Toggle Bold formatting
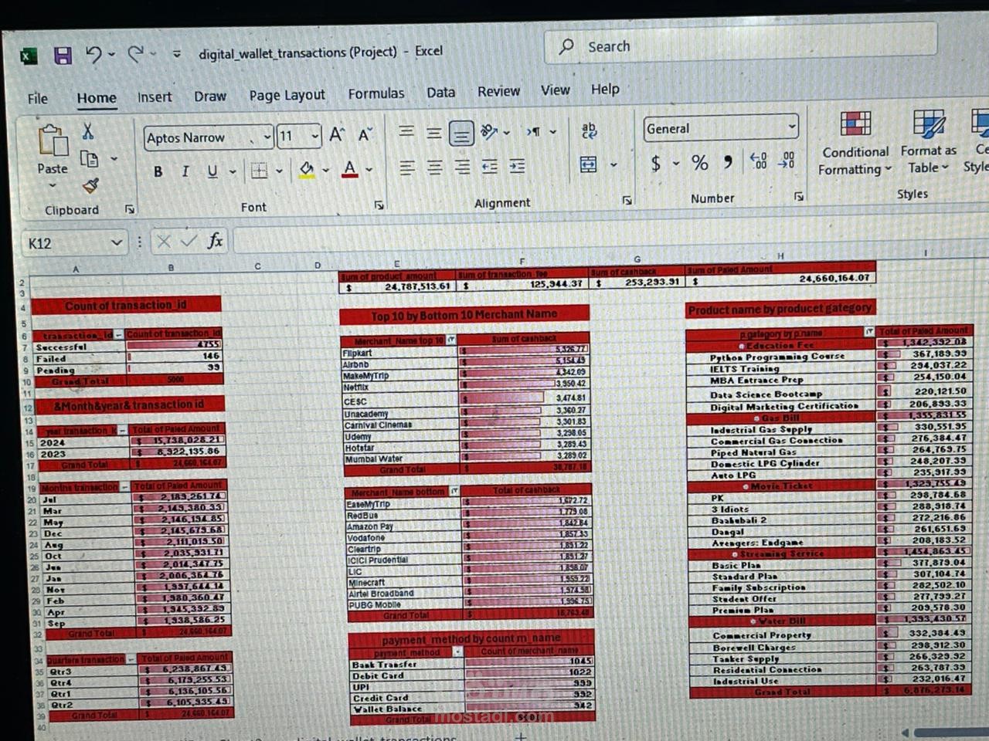The image size is (989, 741). (x=158, y=171)
